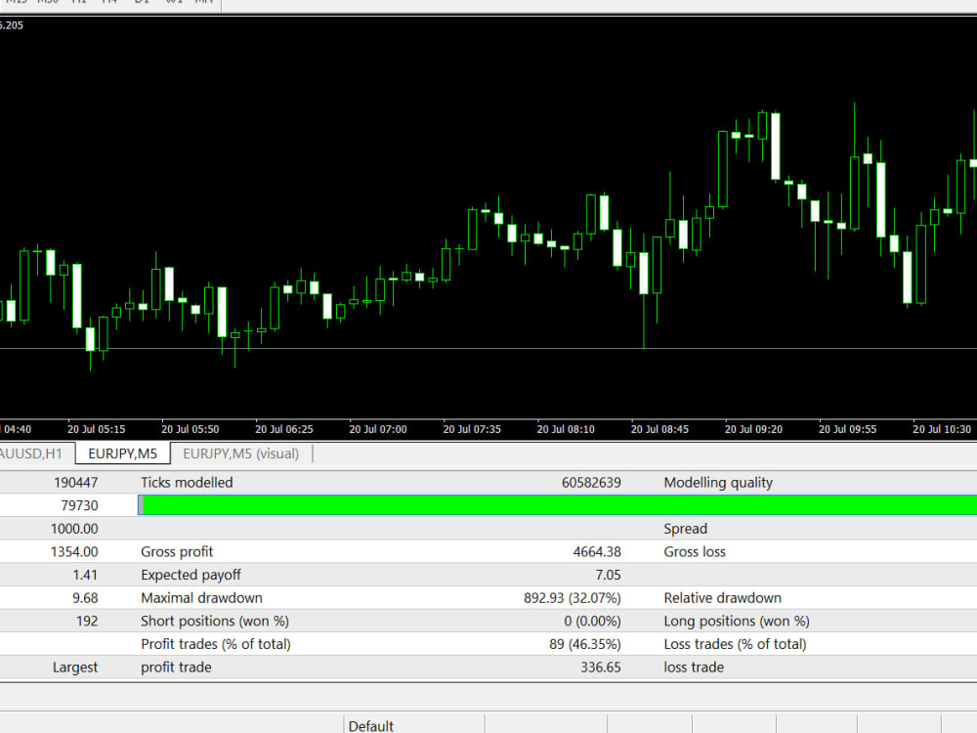Viewport: 977px width, 733px height.
Task: Click the 'Spread' label
Action: [686, 529]
